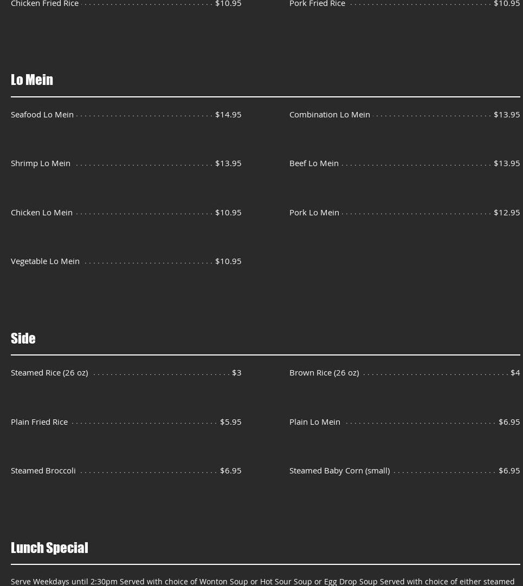The width and height of the screenshot is (523, 586).
Task: Click on Chicken Lo Mein
Action: click(42, 212)
